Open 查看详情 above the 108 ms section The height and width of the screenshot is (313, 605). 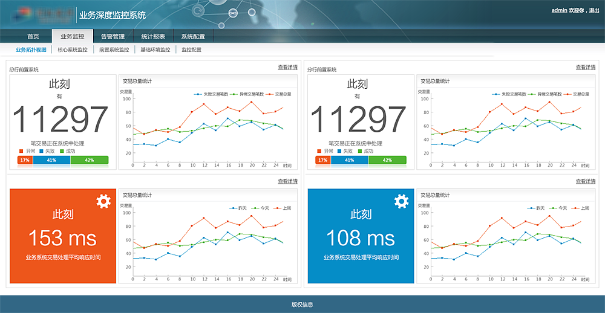[x=586, y=181]
